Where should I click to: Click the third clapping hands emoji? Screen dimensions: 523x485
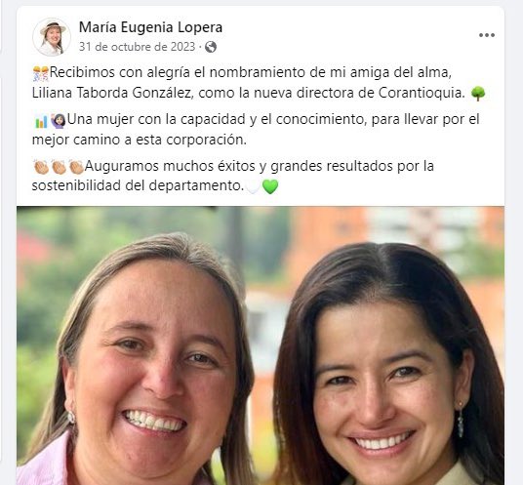pyautogui.click(x=76, y=167)
